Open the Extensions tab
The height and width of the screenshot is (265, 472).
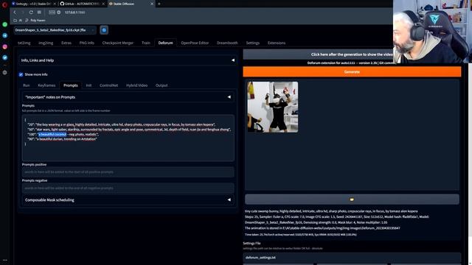[x=277, y=43]
